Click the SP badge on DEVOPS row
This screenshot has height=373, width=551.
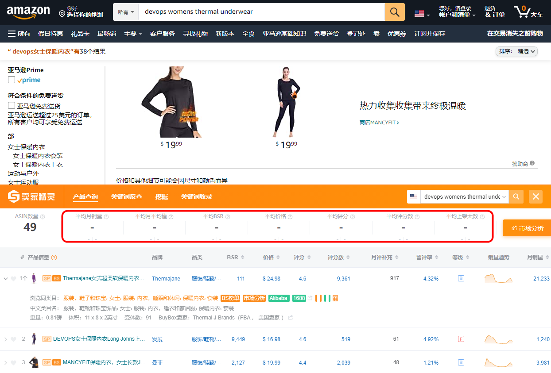(x=47, y=339)
